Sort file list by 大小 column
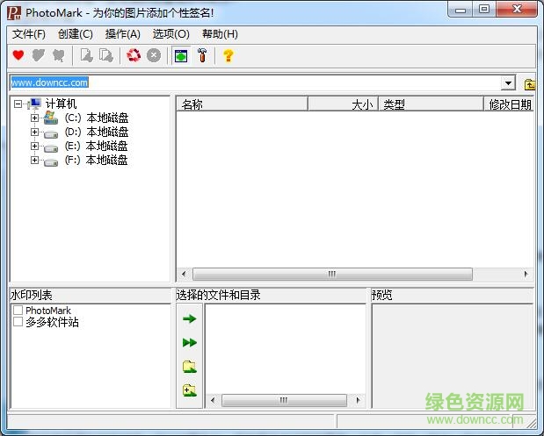The image size is (544, 436). click(343, 104)
